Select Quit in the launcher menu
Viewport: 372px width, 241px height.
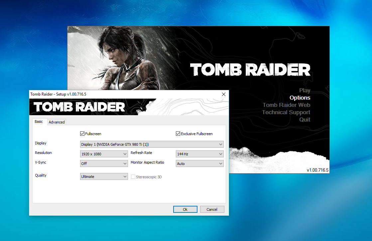point(305,120)
